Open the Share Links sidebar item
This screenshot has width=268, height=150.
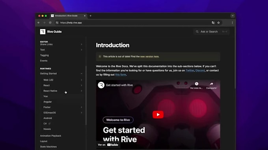point(47,44)
